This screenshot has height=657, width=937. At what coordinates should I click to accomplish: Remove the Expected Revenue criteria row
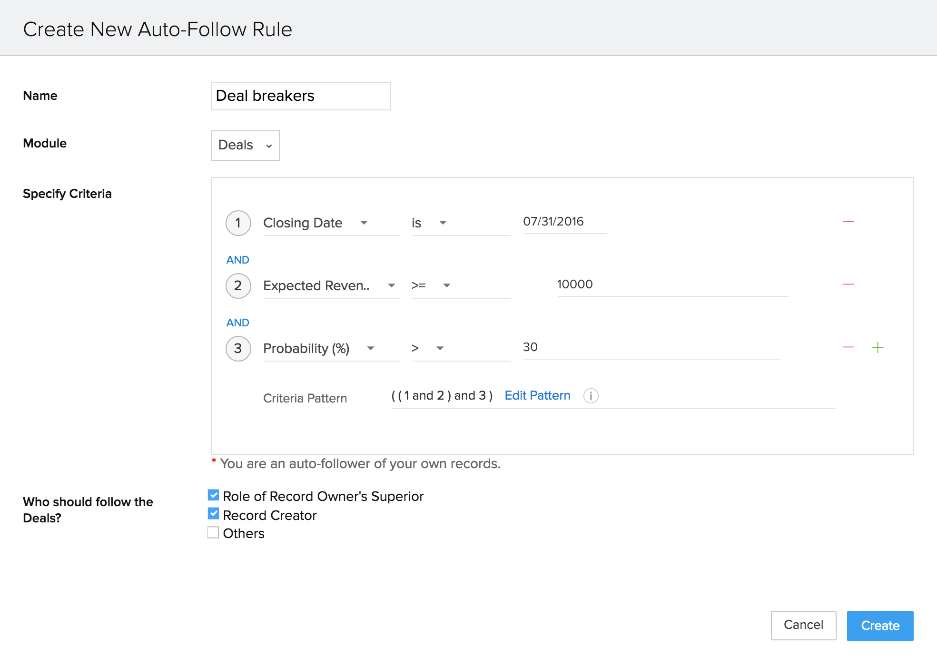click(x=848, y=284)
